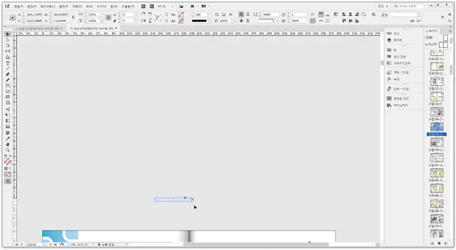
Task: Open the Swatches panel icon
Action: tap(389, 56)
